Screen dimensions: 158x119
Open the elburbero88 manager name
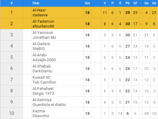(43, 26)
